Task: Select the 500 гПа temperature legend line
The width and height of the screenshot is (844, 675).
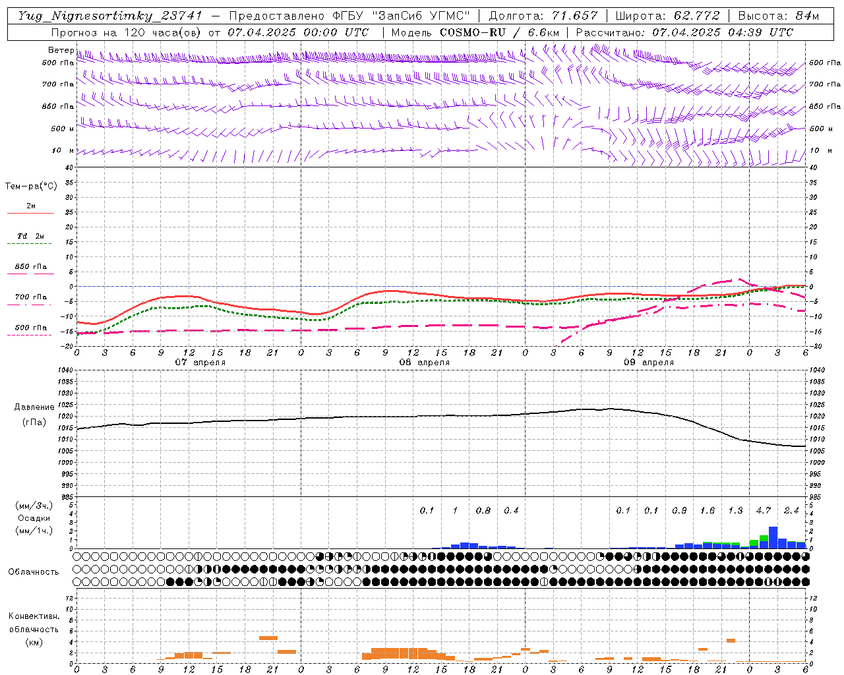Action: (30, 335)
